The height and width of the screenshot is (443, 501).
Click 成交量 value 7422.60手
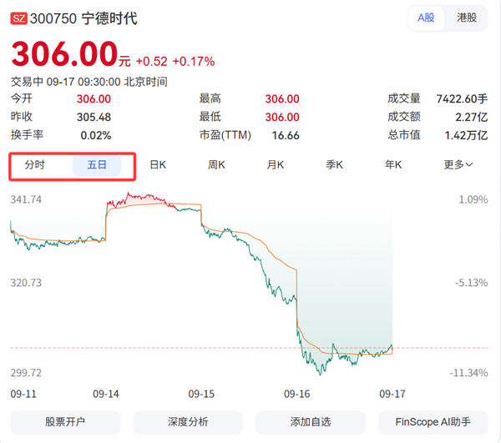click(x=462, y=99)
